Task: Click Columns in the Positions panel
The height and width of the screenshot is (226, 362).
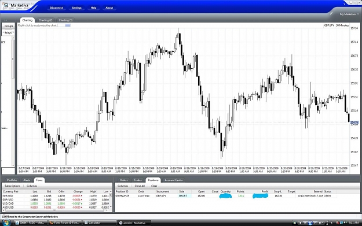Action: [x=123, y=186]
